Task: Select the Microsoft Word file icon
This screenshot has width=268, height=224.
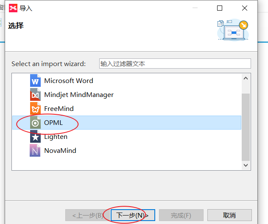Action: pyautogui.click(x=35, y=80)
